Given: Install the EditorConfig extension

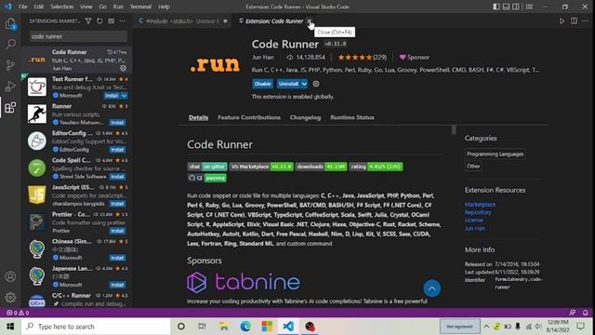Looking at the screenshot, I should [117, 150].
